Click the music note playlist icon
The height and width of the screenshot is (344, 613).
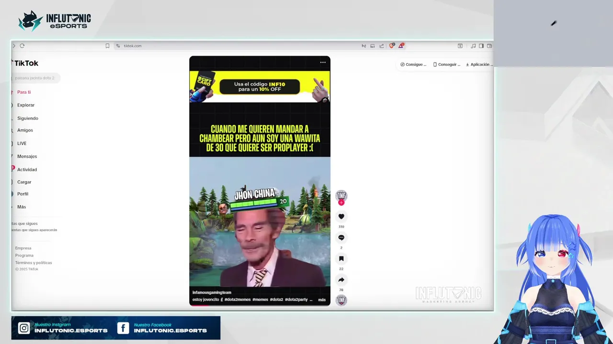(x=473, y=46)
